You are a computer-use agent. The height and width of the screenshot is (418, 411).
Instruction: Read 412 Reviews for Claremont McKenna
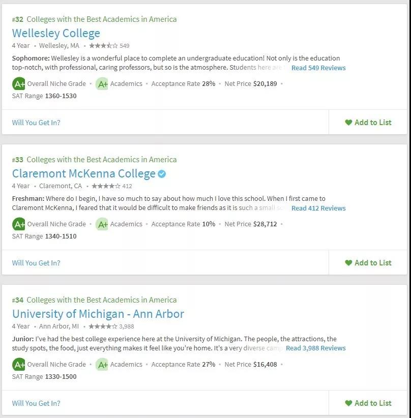[318, 208]
